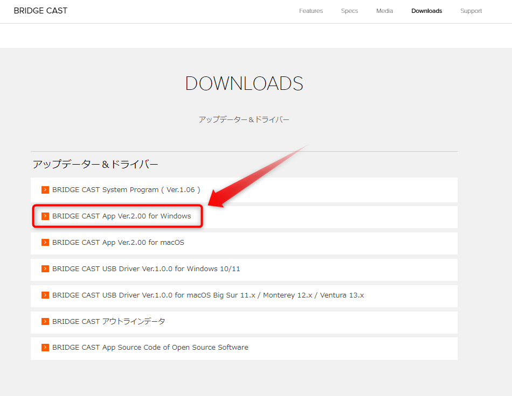Open the Features nav item

(311, 11)
